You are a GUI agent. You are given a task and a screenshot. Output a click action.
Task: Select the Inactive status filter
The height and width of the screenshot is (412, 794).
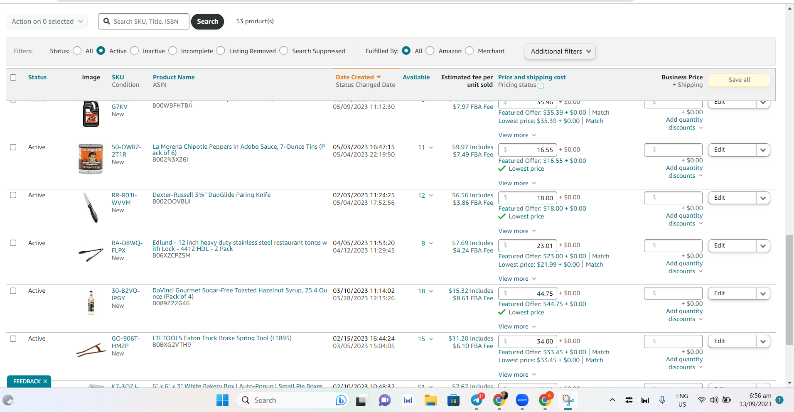pyautogui.click(x=134, y=51)
